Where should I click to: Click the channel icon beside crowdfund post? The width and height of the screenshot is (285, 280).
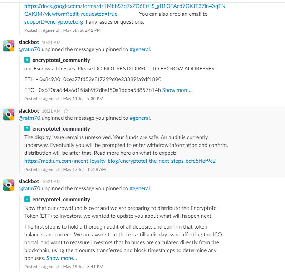click(27, 199)
